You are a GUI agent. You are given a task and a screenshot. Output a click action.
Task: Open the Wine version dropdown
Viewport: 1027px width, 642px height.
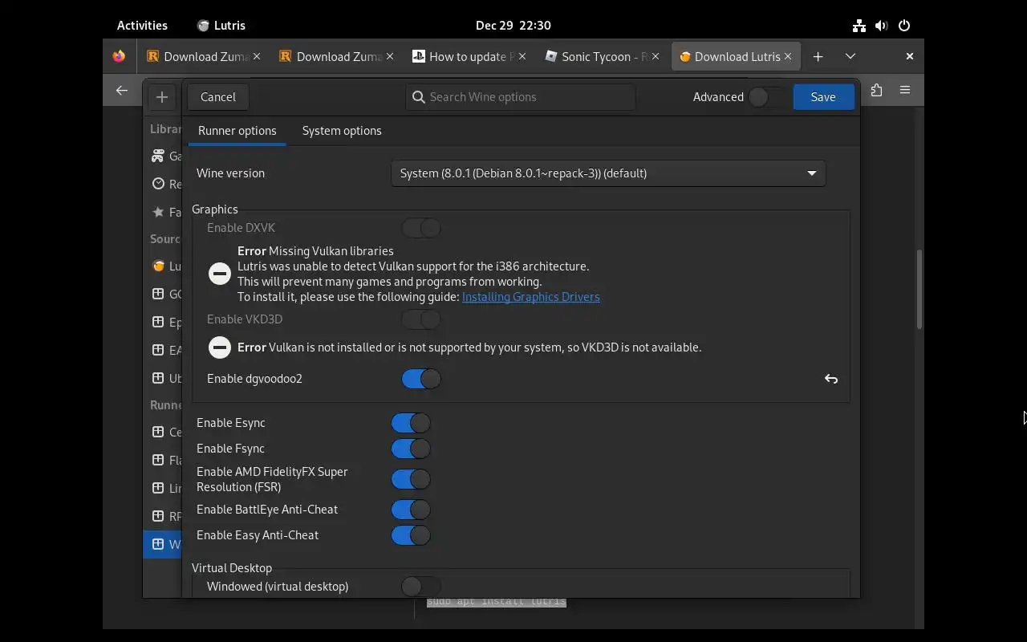608,173
